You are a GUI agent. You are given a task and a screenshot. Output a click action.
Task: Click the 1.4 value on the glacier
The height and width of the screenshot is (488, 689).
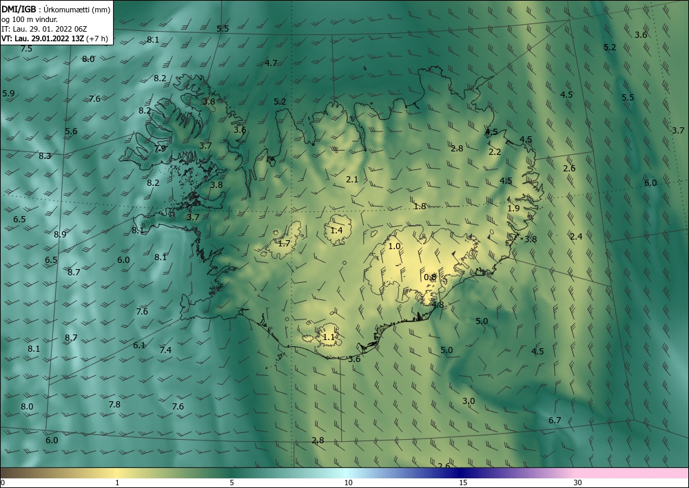pyautogui.click(x=337, y=230)
